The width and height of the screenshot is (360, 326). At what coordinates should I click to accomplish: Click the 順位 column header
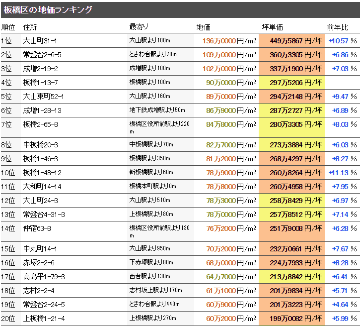pyautogui.click(x=8, y=27)
